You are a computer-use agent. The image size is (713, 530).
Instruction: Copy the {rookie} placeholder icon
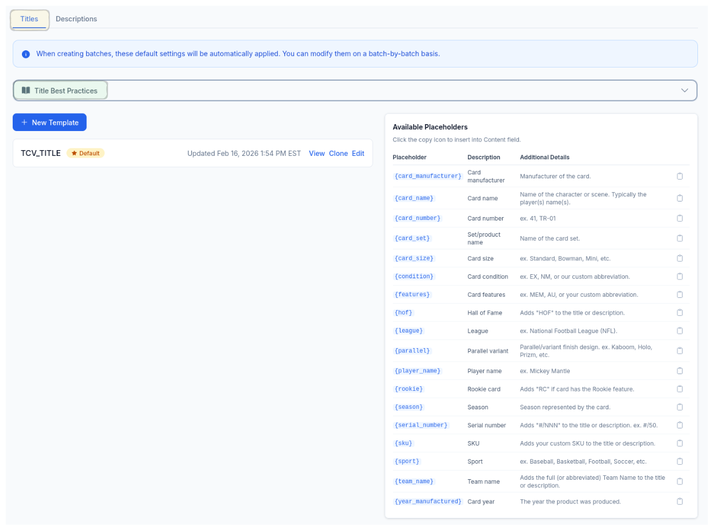[x=680, y=389]
